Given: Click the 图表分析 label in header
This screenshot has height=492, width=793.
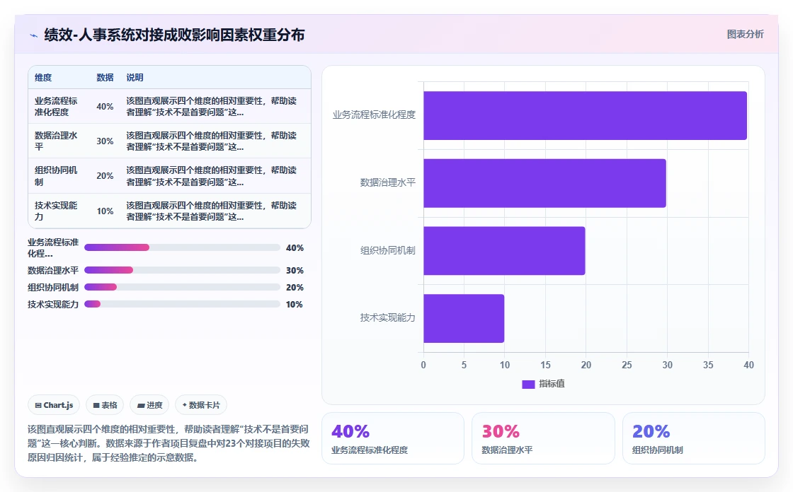Looking at the screenshot, I should (745, 35).
